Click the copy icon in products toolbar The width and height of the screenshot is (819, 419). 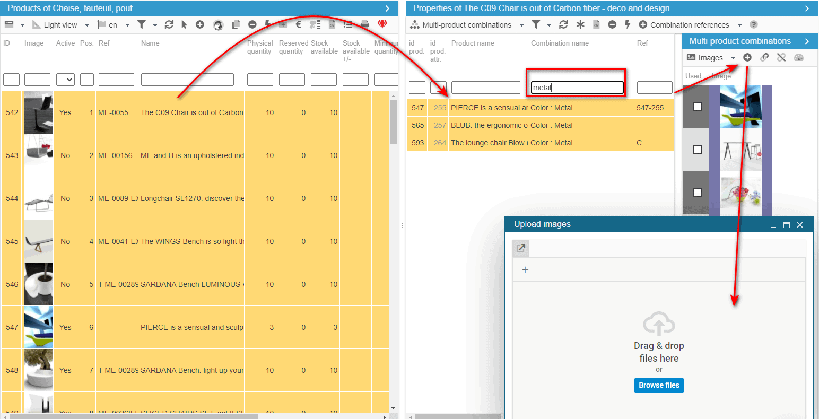tap(236, 25)
